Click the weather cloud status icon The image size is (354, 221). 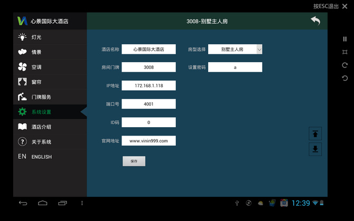[x=260, y=203]
